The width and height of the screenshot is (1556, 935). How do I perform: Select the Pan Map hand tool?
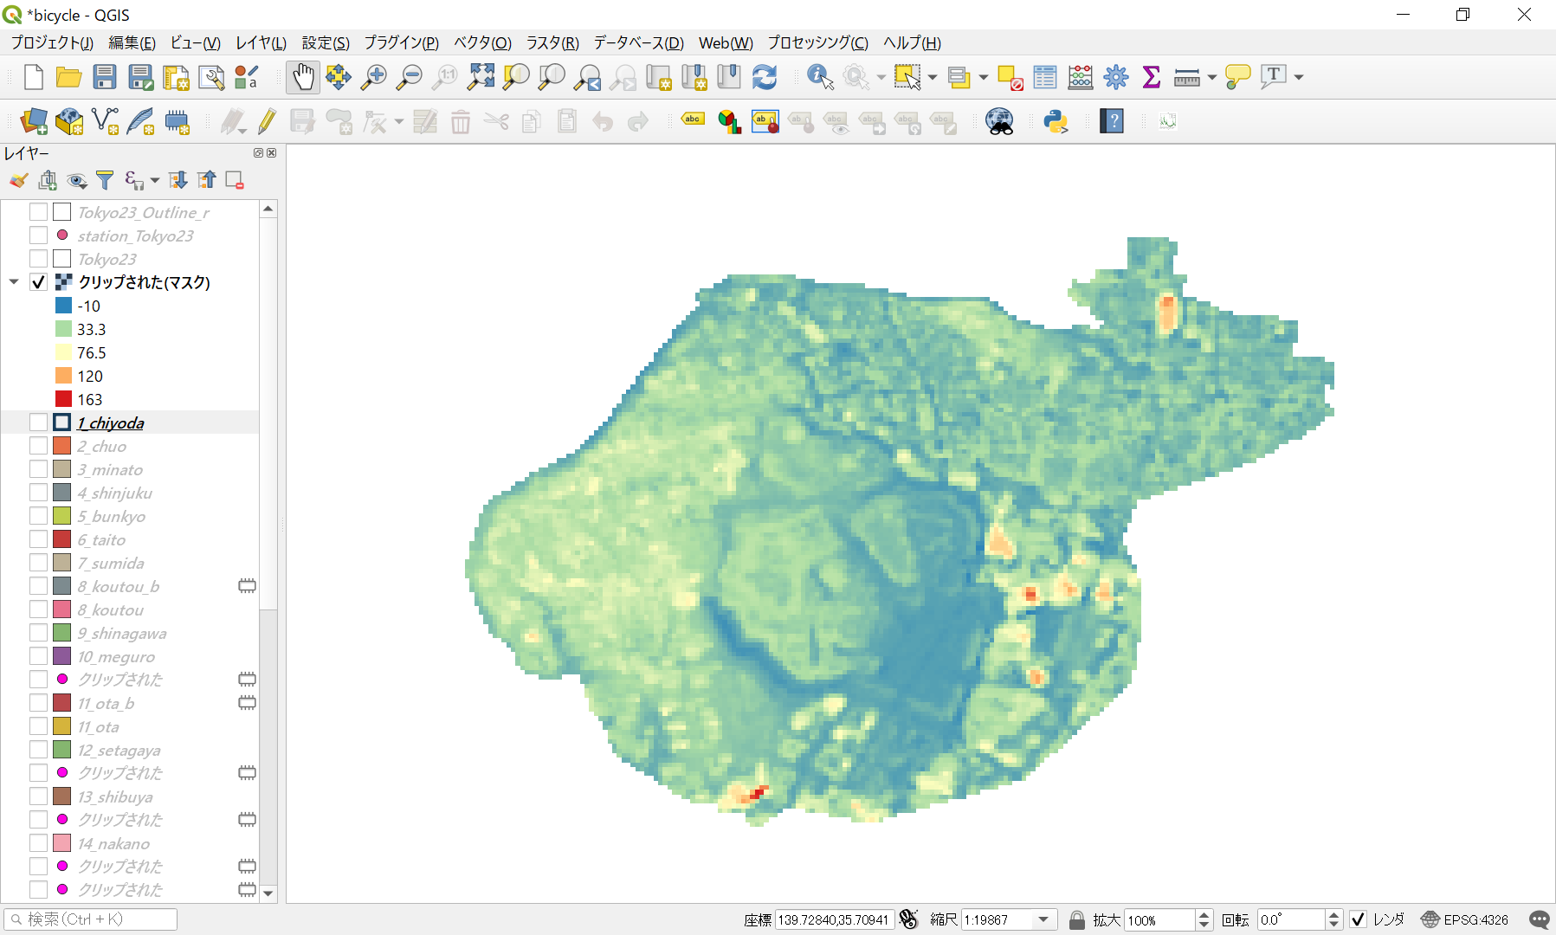[x=303, y=77]
